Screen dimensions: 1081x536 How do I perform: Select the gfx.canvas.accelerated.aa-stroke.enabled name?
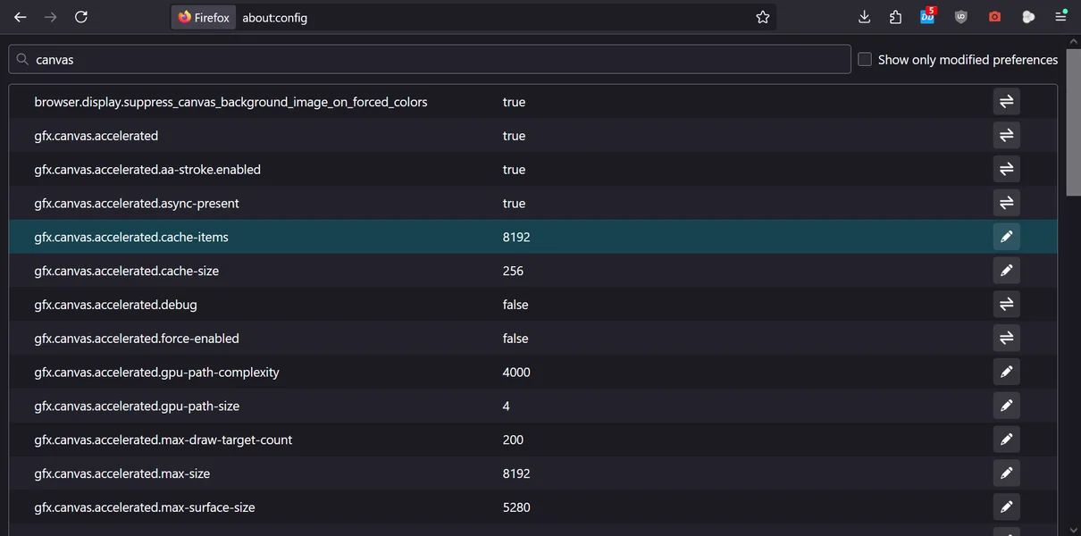point(147,170)
